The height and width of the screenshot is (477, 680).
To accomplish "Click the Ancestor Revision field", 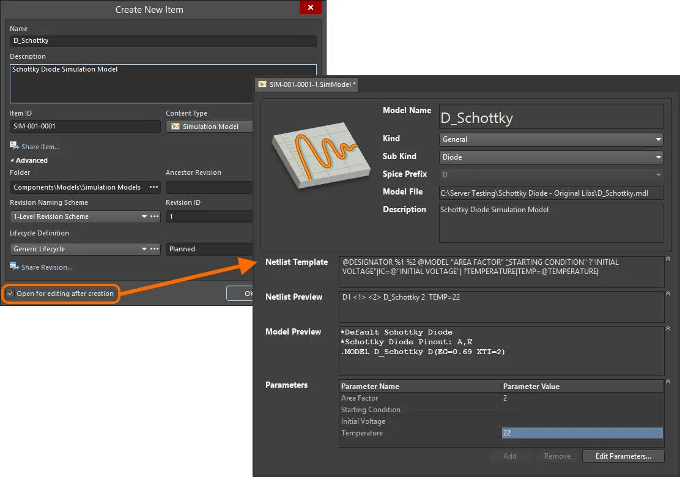I will (210, 187).
